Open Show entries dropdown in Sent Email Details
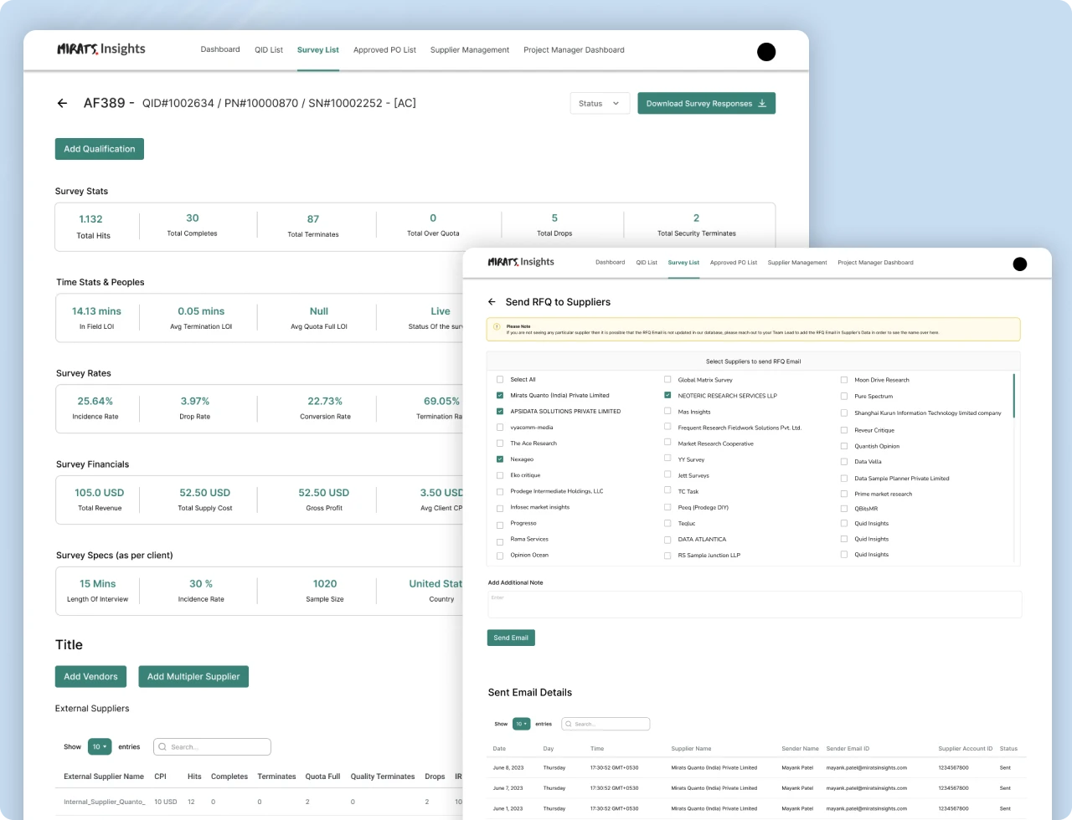Viewport: 1072px width, 820px height. coord(522,724)
